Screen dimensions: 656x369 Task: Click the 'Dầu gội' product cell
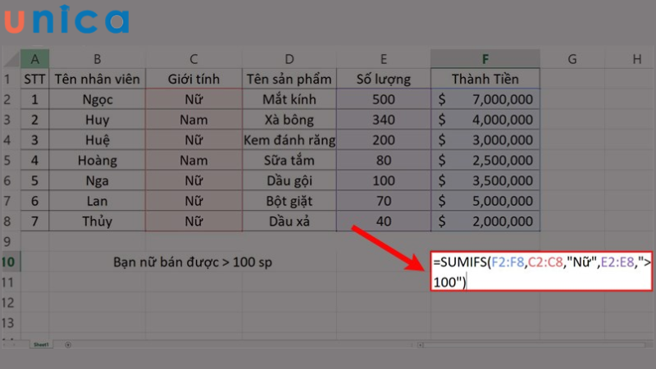click(289, 180)
